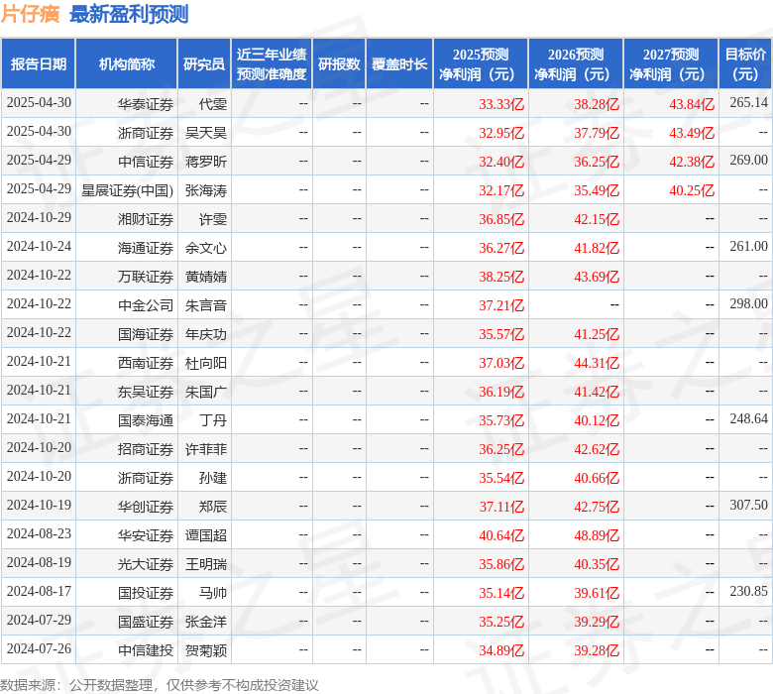Select institution 华泰证券
This screenshot has width=773, height=694.
[146, 104]
